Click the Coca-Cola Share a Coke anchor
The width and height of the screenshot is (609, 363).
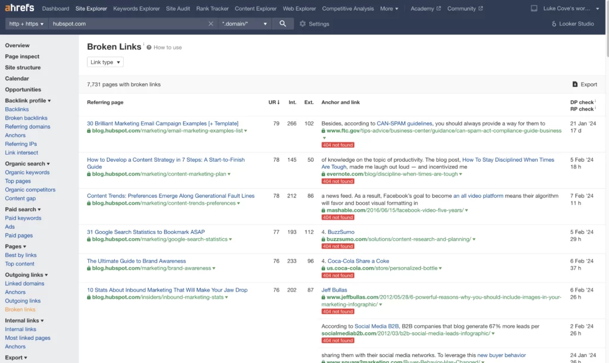(x=358, y=261)
